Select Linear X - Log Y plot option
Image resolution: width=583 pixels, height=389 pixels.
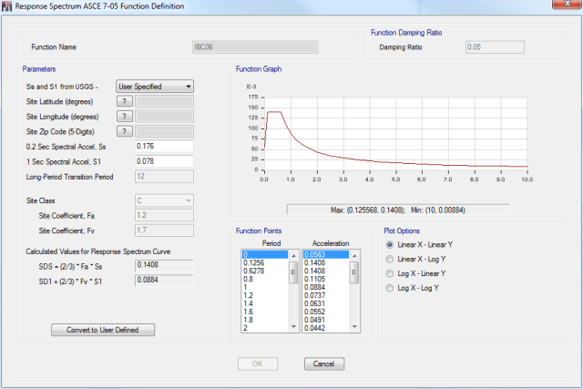click(x=392, y=260)
